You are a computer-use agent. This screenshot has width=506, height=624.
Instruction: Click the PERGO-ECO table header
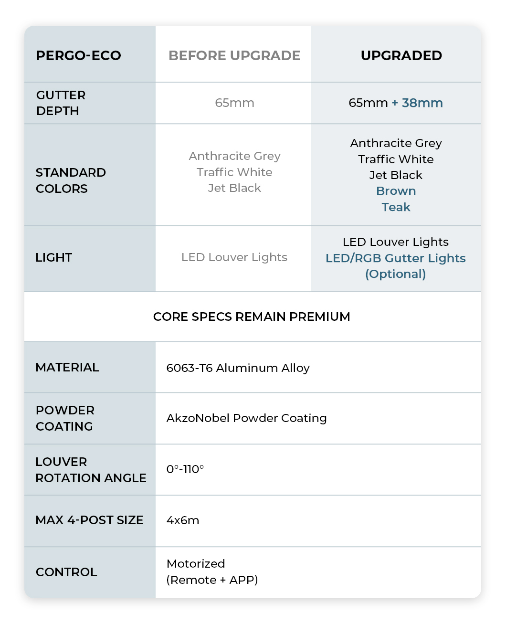point(78,55)
